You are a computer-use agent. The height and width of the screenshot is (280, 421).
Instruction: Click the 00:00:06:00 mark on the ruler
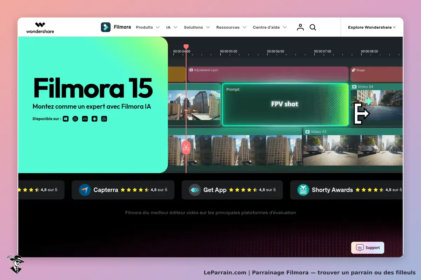pyautogui.click(x=276, y=51)
